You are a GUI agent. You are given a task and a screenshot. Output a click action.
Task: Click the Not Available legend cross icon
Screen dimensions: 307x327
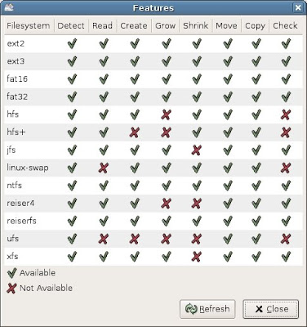coord(11,288)
